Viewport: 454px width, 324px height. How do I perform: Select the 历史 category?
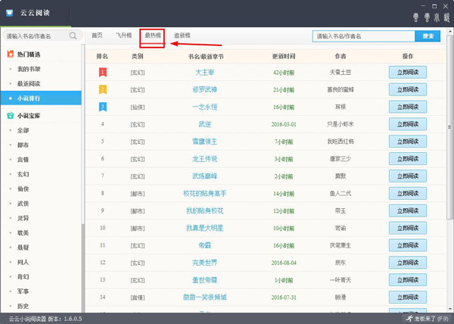pyautogui.click(x=23, y=306)
